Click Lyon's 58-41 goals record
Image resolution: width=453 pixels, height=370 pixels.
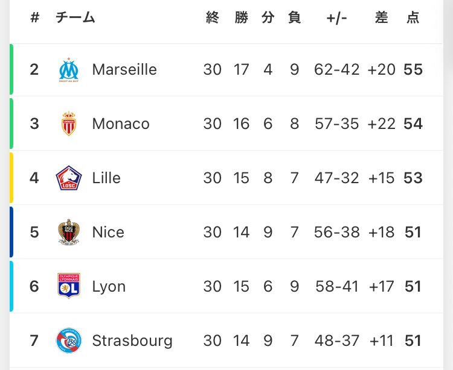point(337,286)
